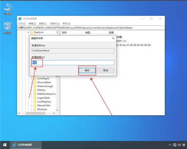187x149 pixels.
Task: Click the value data field containing NO
Action: point(73,63)
